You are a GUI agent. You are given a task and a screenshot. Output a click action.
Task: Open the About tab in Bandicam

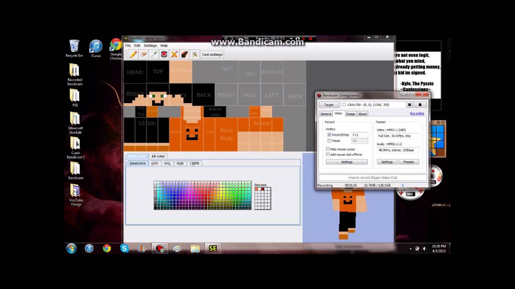363,114
